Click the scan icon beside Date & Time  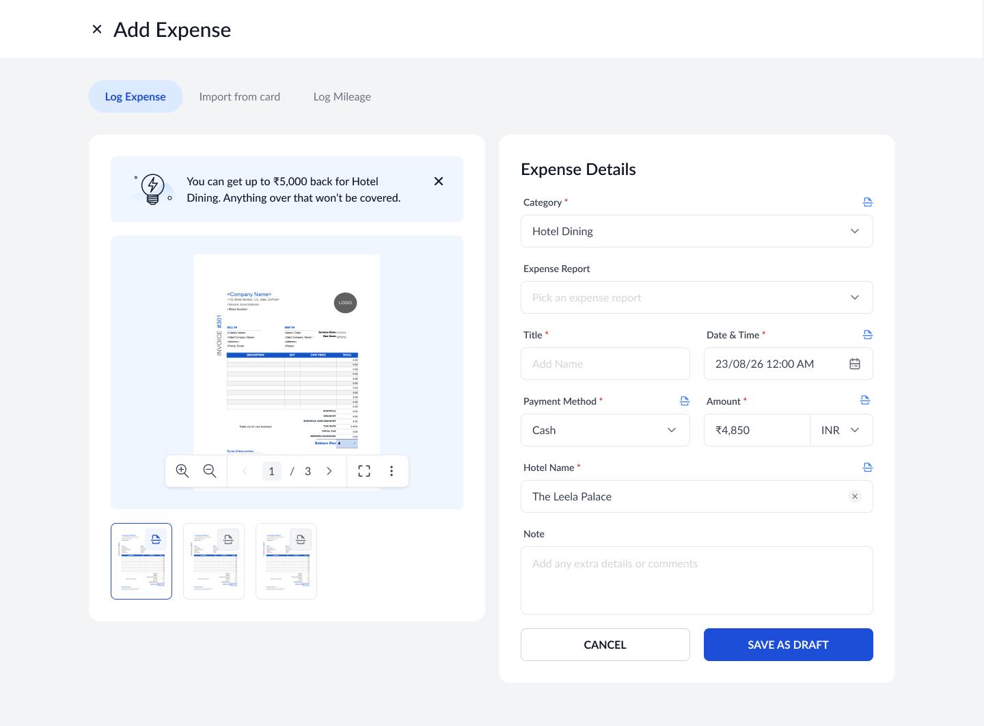pos(868,335)
